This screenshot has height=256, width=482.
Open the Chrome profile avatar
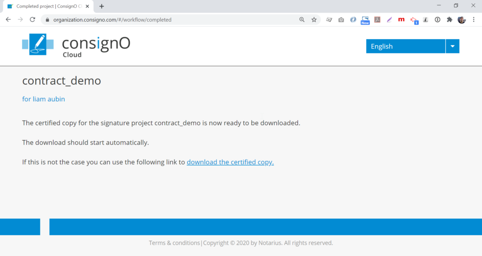[461, 20]
